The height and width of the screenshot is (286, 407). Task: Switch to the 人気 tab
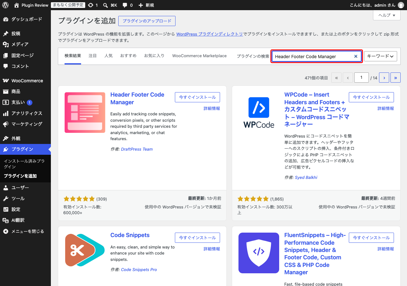pyautogui.click(x=108, y=56)
